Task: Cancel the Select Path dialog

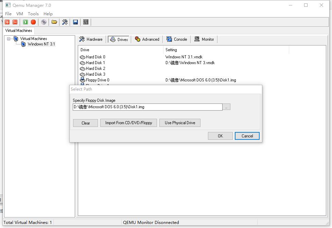Action: pyautogui.click(x=247, y=136)
